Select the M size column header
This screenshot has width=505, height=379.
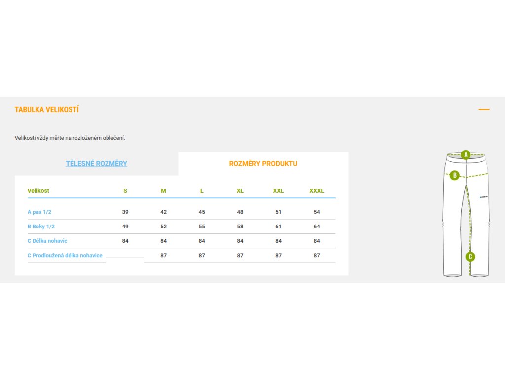click(x=163, y=191)
